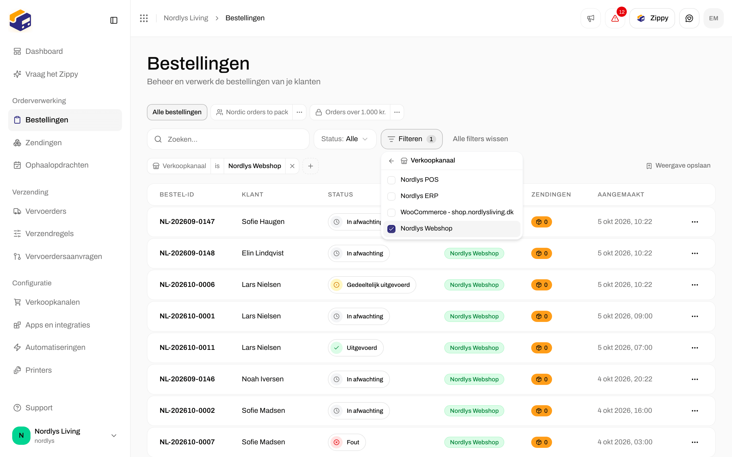This screenshot has height=457, width=732.
Task: Go back in Verkoopkanaal filter panel
Action: point(391,161)
